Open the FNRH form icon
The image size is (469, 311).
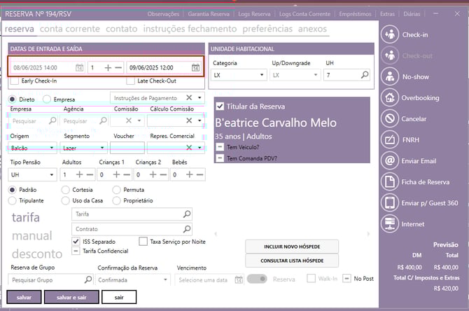[x=390, y=139]
